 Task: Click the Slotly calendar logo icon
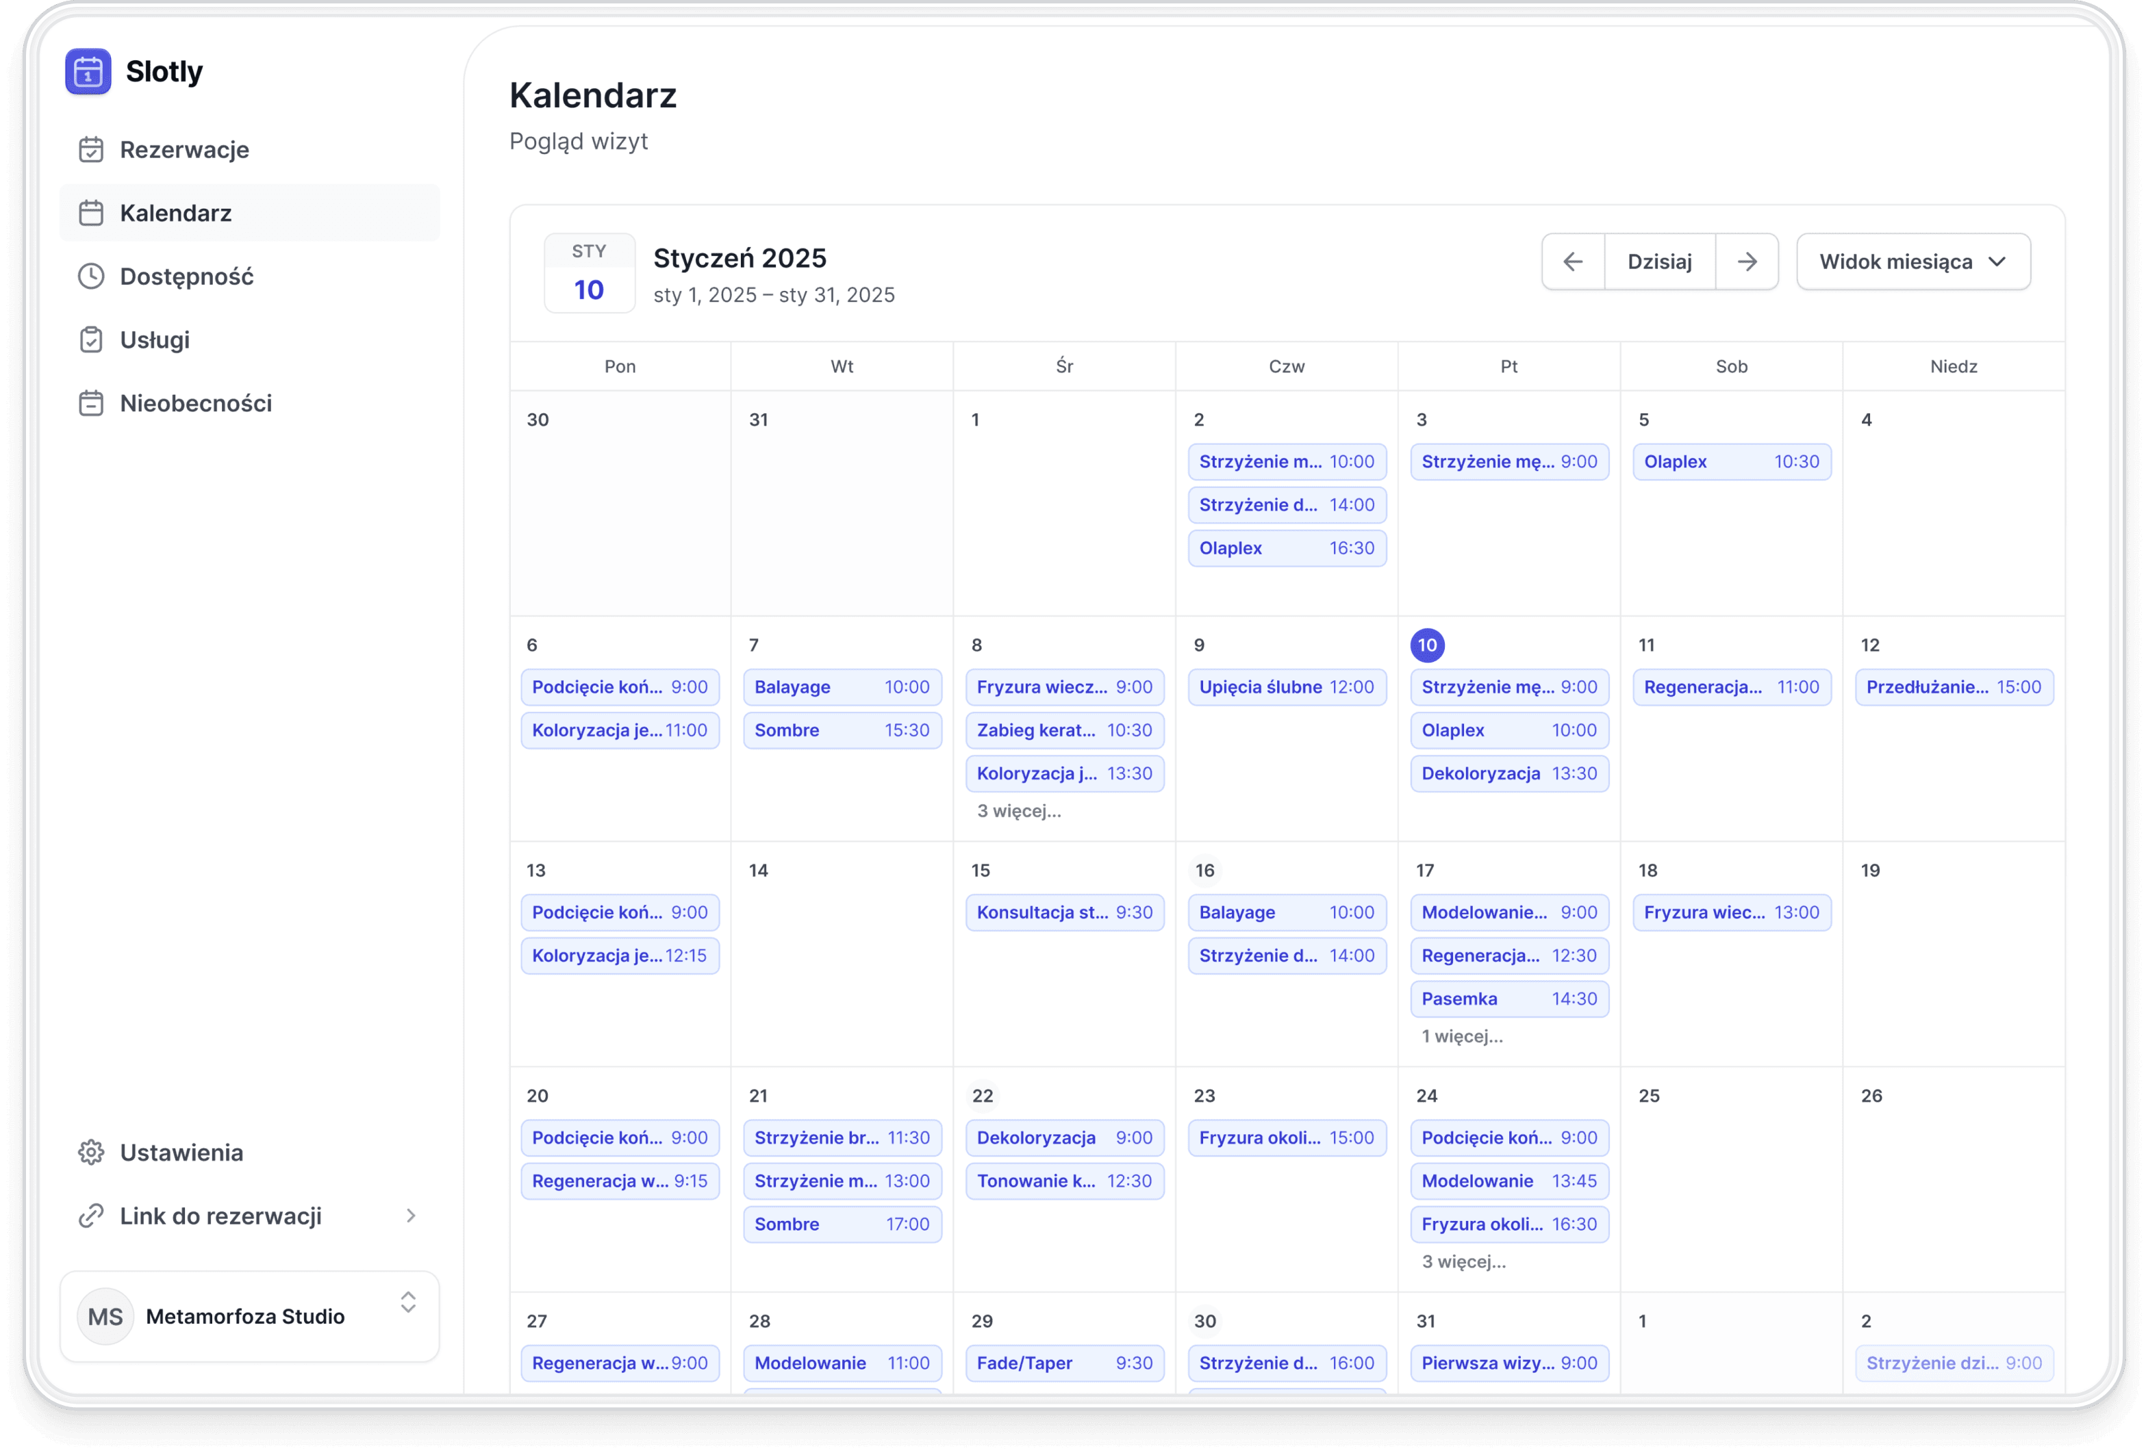[x=88, y=71]
